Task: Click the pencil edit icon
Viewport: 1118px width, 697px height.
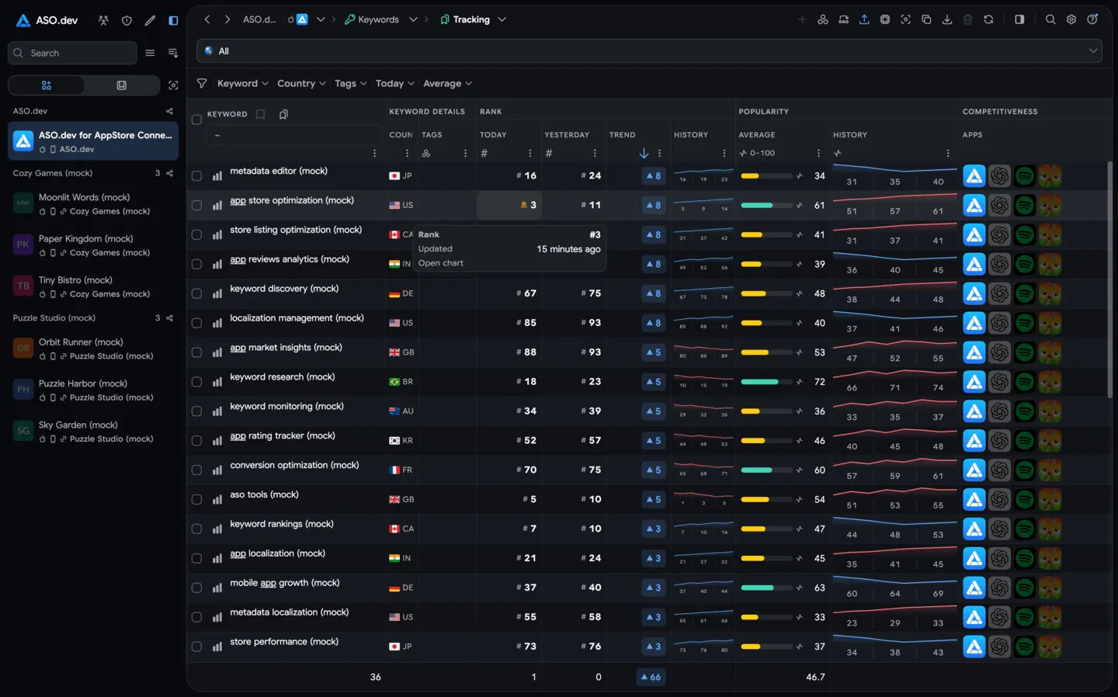Action: [x=150, y=20]
